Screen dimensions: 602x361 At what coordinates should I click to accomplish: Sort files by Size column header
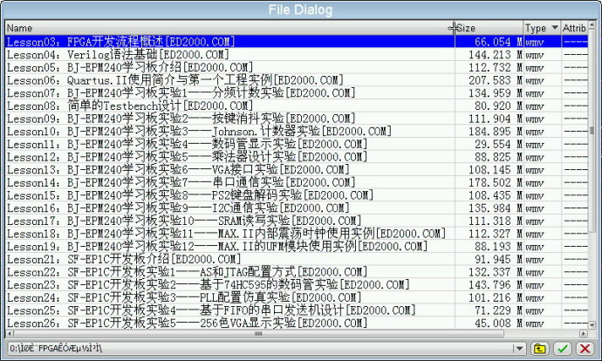tap(489, 28)
